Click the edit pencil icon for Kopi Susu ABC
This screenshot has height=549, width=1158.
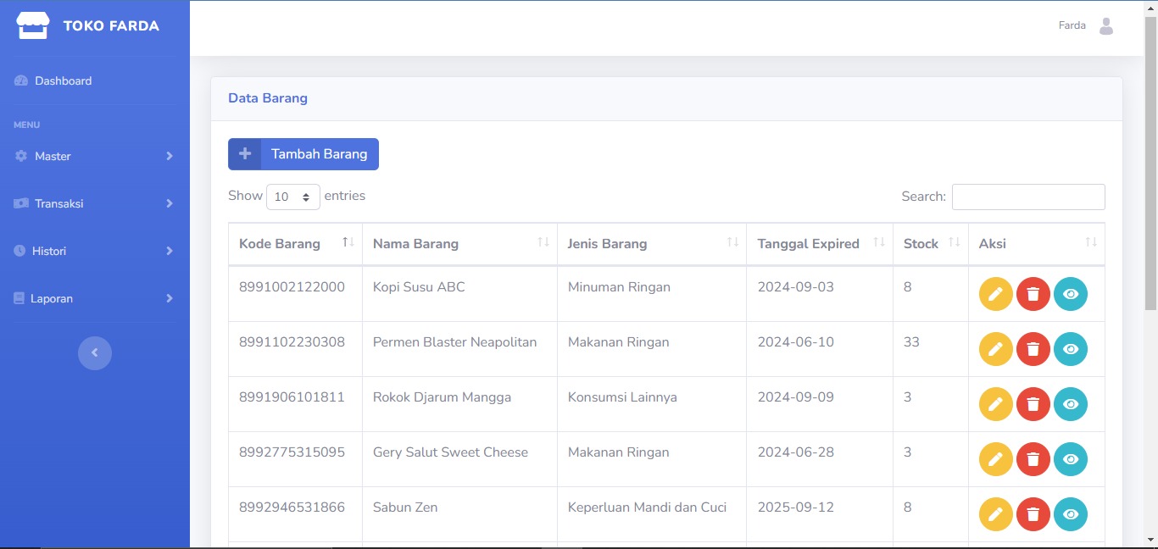995,294
